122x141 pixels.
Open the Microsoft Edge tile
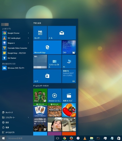coord(47,47)
